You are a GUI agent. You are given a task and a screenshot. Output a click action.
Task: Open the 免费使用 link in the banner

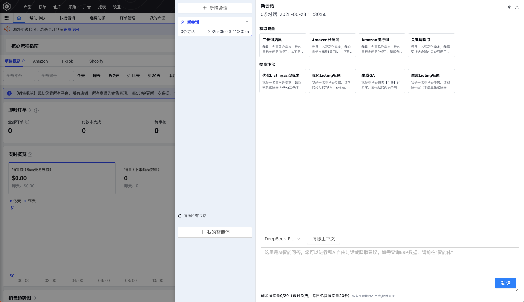point(71,29)
